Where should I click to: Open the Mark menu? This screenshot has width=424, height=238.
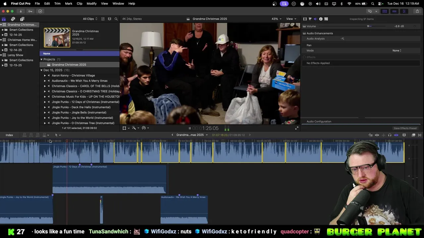[x=69, y=3]
